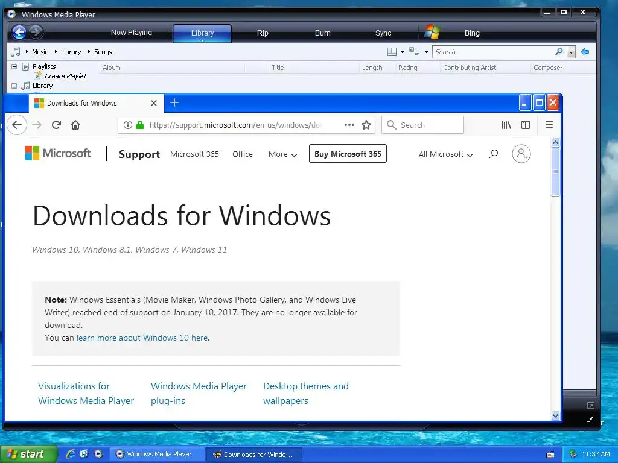Select Playlists in the navigation tree
The height and width of the screenshot is (463, 618).
(44, 66)
